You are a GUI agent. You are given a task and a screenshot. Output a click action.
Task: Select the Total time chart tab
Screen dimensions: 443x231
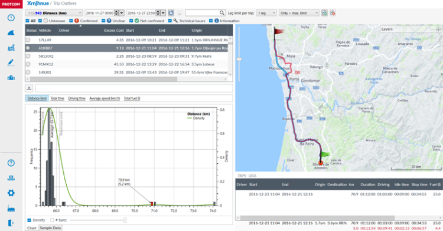pyautogui.click(x=57, y=98)
